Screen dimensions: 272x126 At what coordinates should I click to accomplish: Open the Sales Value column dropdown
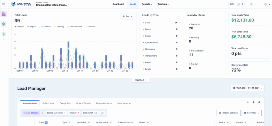pyautogui.click(x=132, y=123)
